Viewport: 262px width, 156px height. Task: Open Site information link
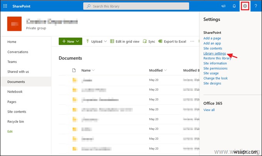pyautogui.click(x=215, y=63)
